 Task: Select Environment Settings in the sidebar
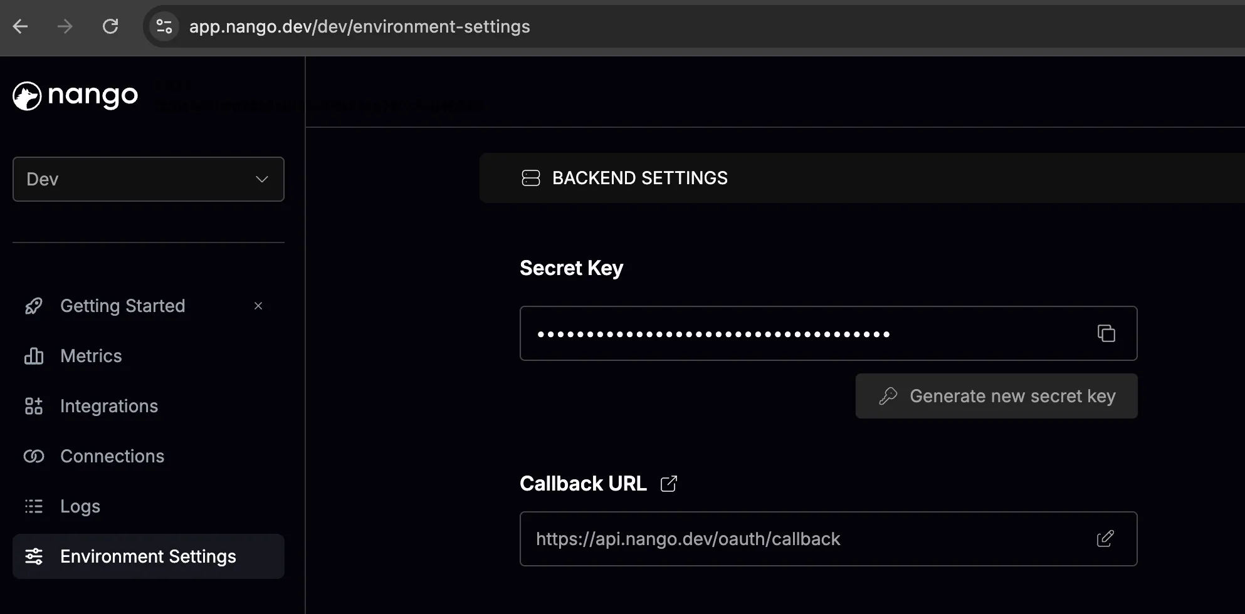pyautogui.click(x=149, y=556)
